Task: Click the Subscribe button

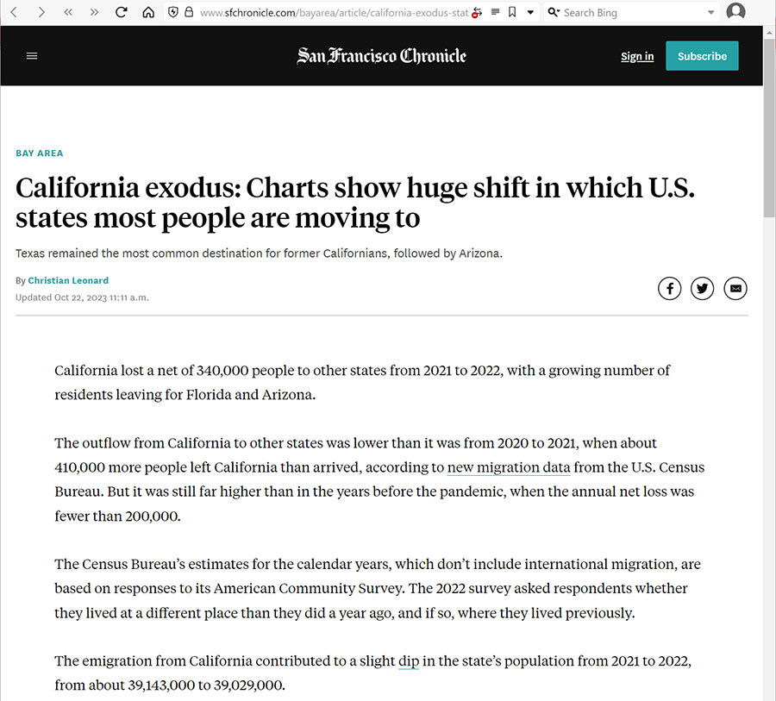Action: tap(702, 56)
